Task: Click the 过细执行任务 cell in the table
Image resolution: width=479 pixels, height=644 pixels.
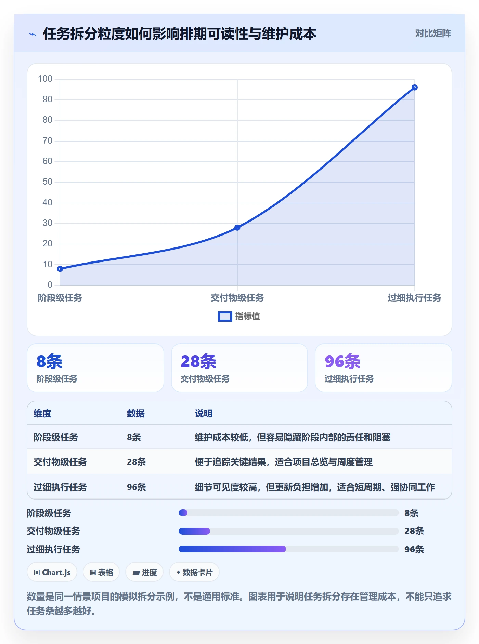Action: tap(60, 487)
